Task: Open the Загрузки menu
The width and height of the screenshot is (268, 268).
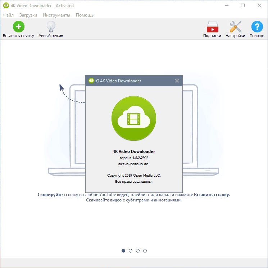Action: 28,15
